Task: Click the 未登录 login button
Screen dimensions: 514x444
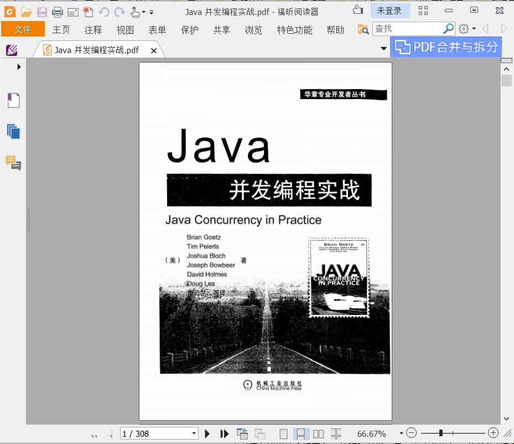Action: [389, 11]
